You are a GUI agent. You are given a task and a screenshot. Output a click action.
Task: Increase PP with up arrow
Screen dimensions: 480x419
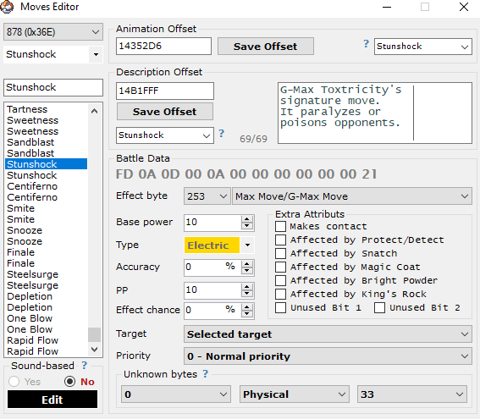click(x=246, y=286)
